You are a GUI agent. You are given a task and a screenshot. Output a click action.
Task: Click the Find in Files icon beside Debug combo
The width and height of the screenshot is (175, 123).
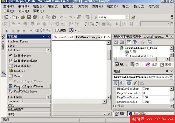click(133, 17)
